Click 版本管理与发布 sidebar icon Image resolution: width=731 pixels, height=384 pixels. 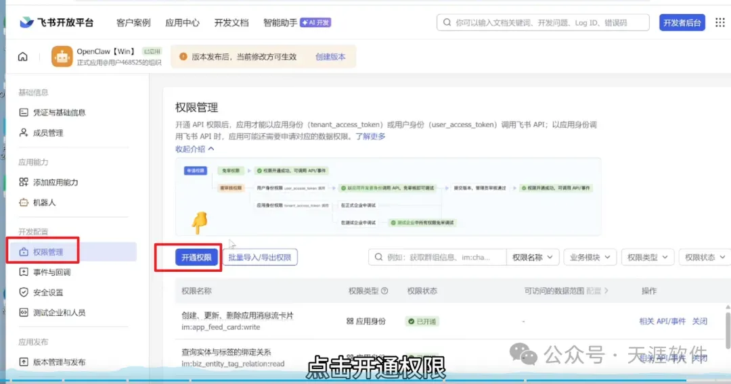(x=23, y=362)
